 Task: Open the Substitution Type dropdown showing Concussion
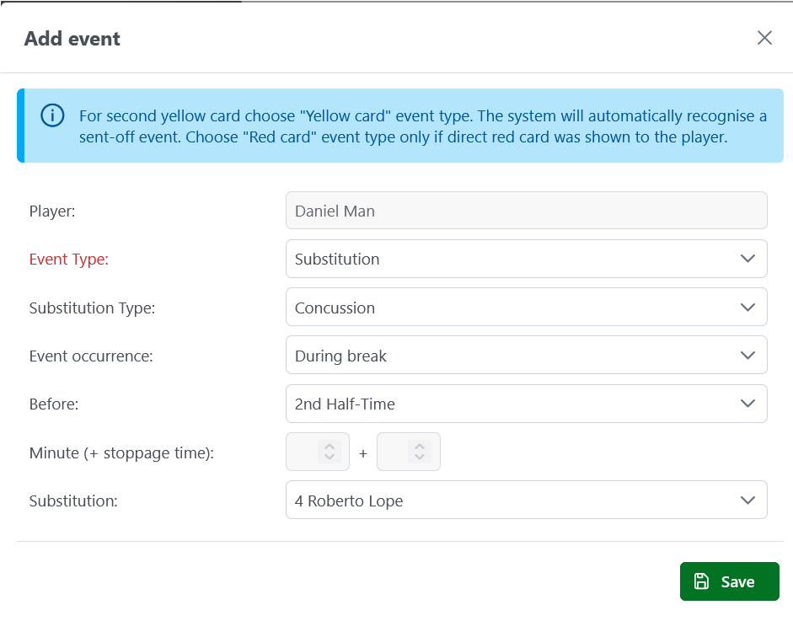pos(526,308)
